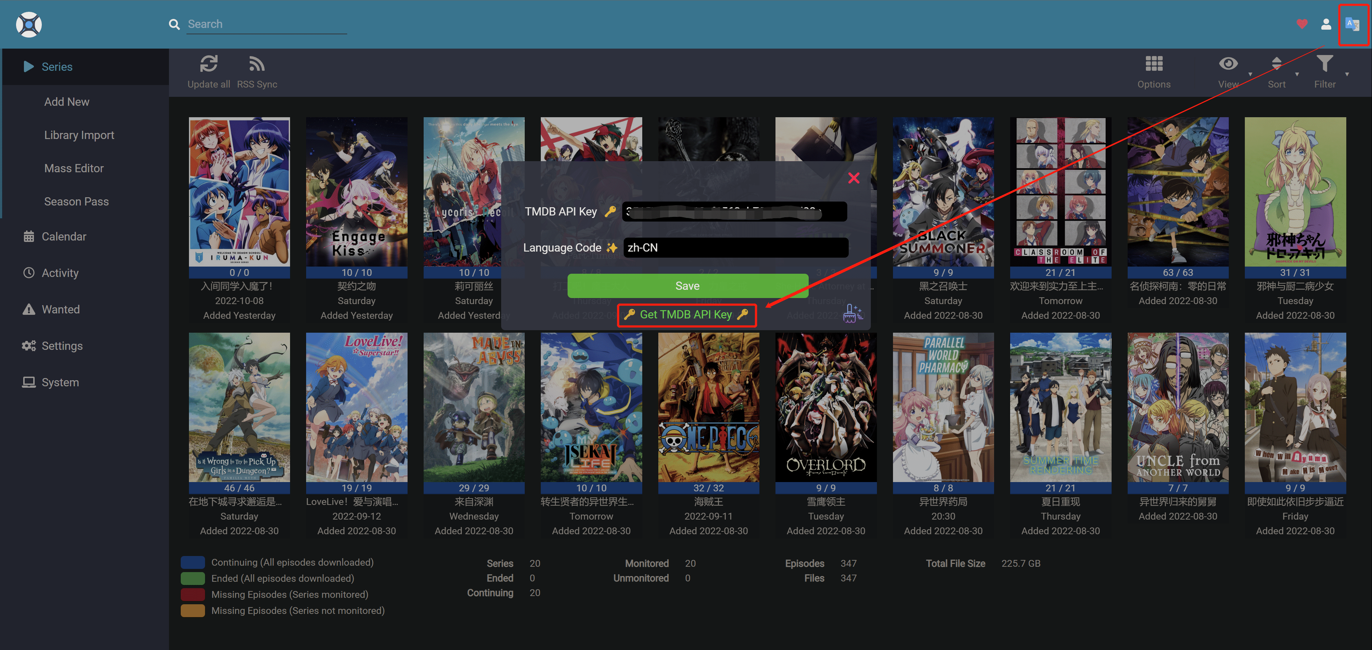This screenshot has height=650, width=1372.
Task: Open the Parallel World Pharmacy poster
Action: pos(943,408)
